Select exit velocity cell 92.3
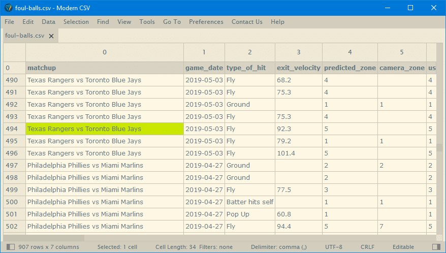446x253 pixels. (299, 129)
